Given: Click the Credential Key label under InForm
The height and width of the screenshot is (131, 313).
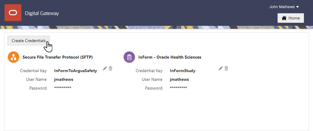Looking at the screenshot, I should click(x=149, y=71).
